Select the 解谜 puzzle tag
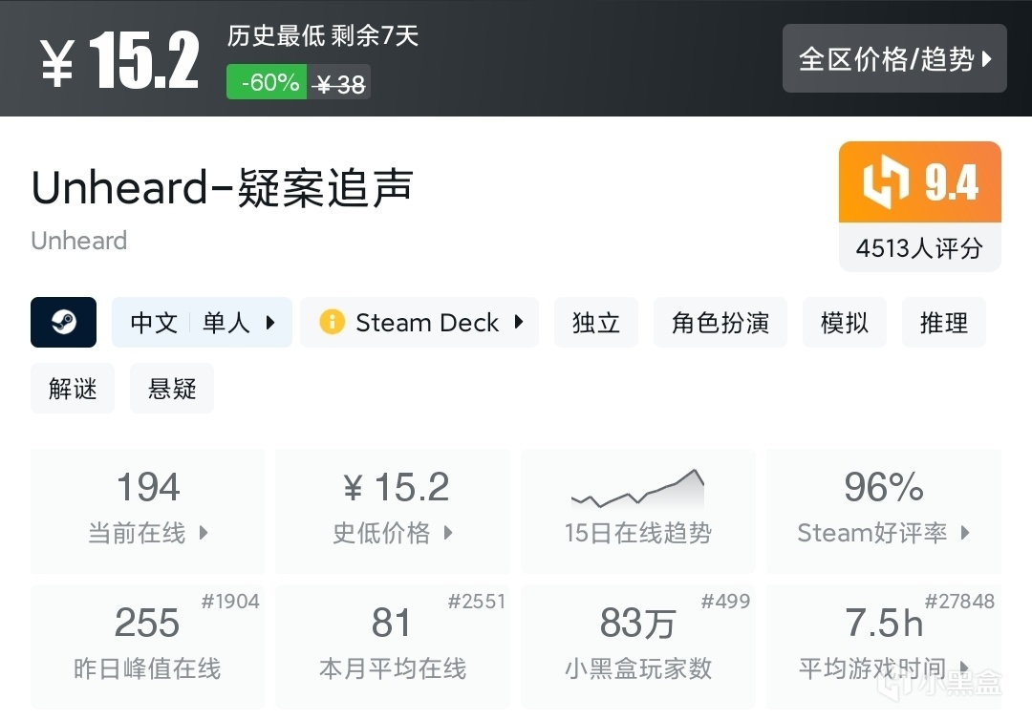 click(73, 389)
